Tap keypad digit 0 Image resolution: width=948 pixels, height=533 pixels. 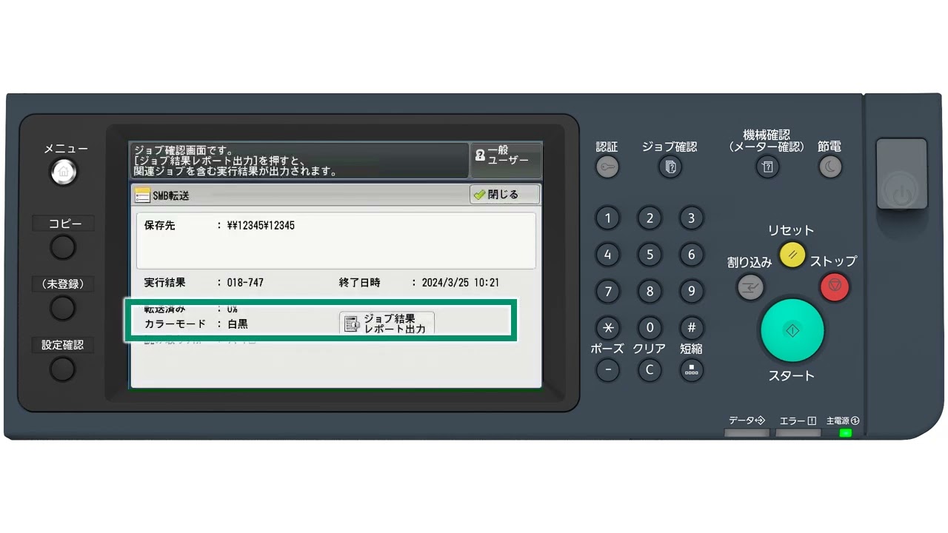click(650, 327)
